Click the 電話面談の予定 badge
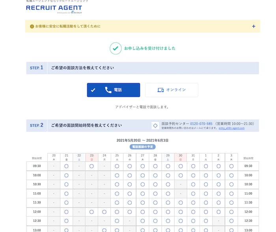This screenshot has width=276, height=232. point(143,147)
